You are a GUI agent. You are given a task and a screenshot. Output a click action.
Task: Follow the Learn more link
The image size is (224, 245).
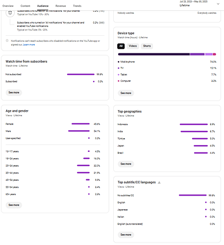[x=29, y=45]
